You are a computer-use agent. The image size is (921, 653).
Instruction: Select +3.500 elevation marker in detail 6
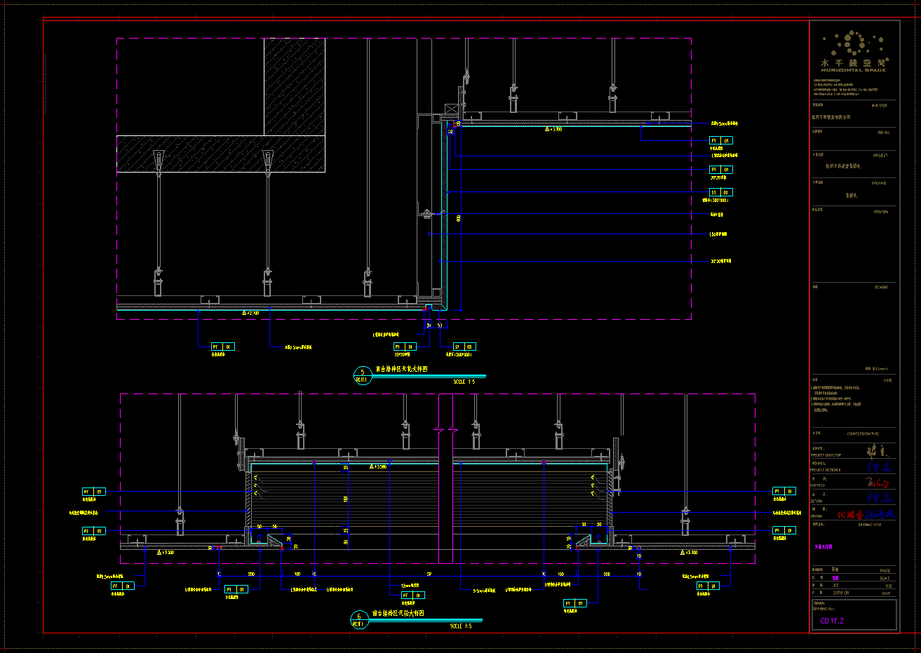[377, 466]
